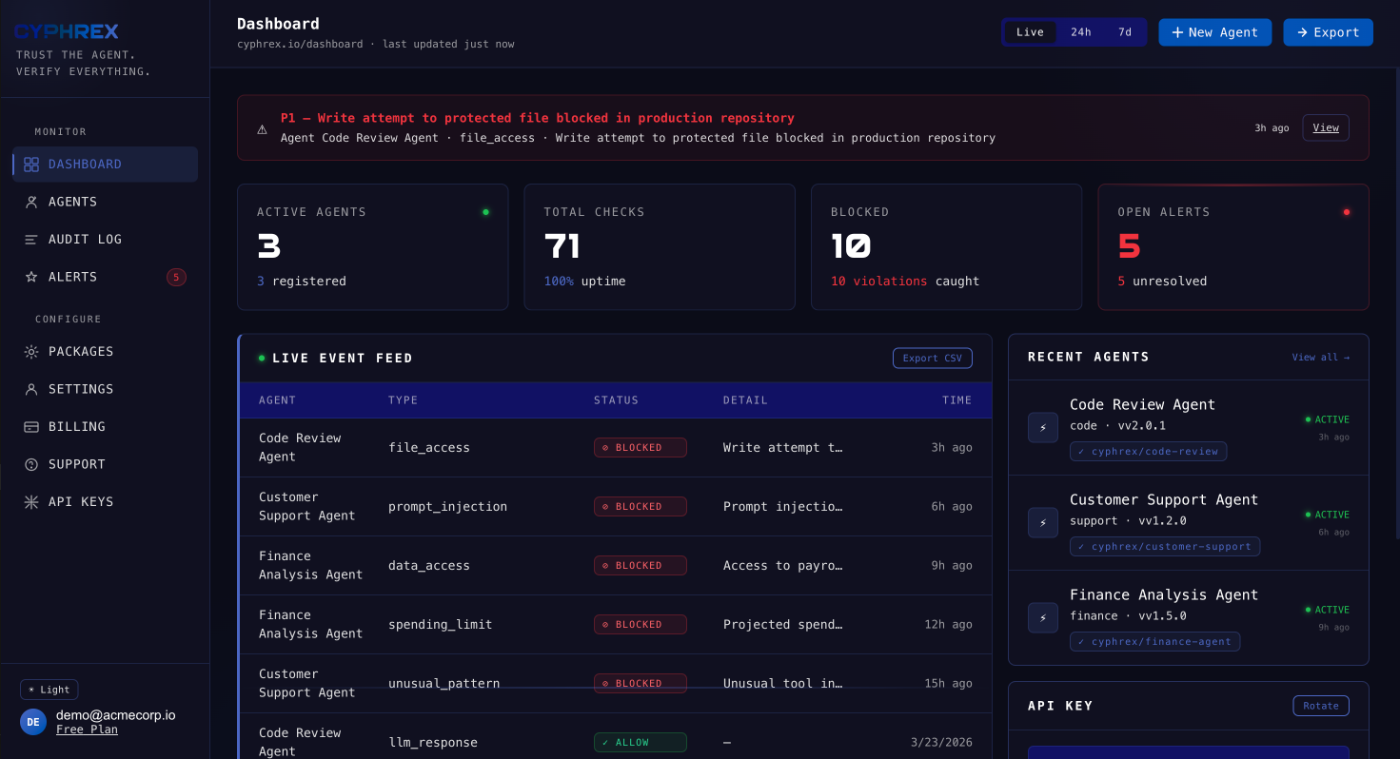Image resolution: width=1400 pixels, height=759 pixels.
Task: Rotate the API key
Action: pyautogui.click(x=1321, y=705)
